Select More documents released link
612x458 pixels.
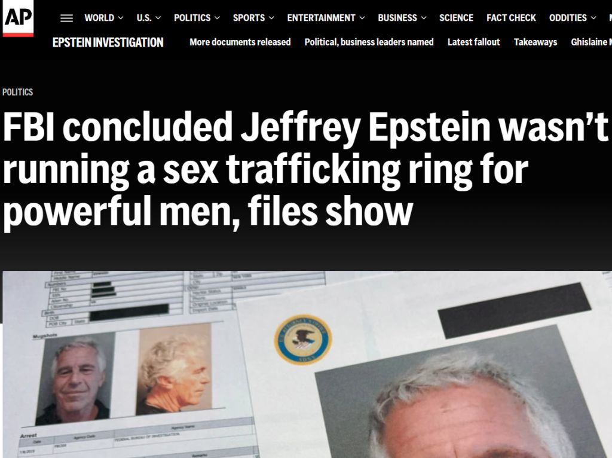(240, 42)
